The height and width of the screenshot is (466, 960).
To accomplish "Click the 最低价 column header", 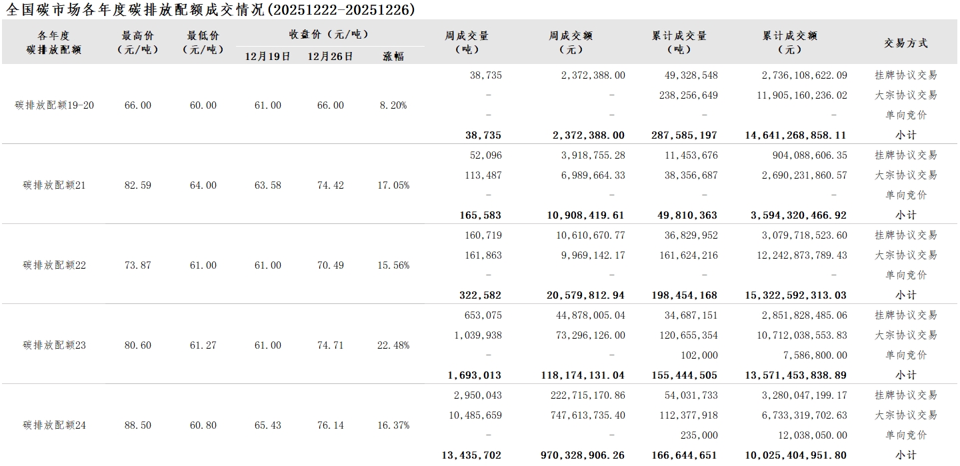I will click(x=203, y=42).
